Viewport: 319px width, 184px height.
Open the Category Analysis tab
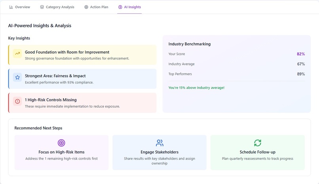click(x=57, y=7)
